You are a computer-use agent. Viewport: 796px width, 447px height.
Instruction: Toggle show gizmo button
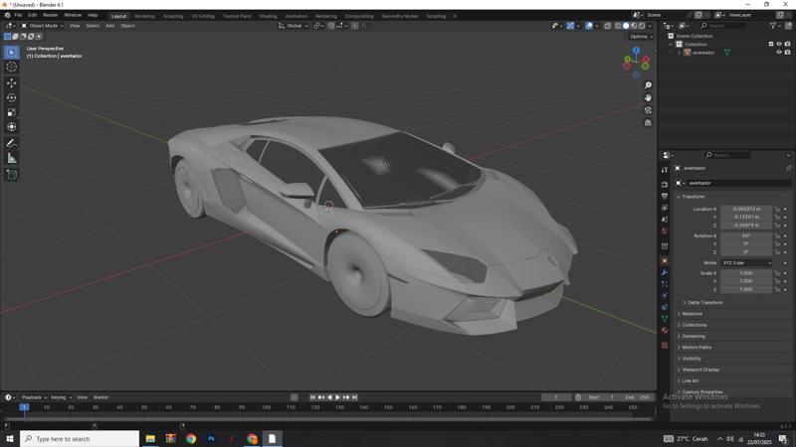point(570,26)
